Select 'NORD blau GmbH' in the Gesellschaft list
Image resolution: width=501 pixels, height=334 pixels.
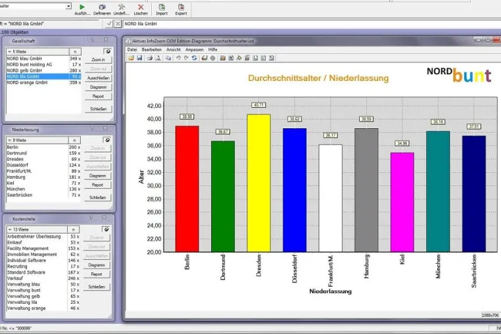[x=44, y=59]
